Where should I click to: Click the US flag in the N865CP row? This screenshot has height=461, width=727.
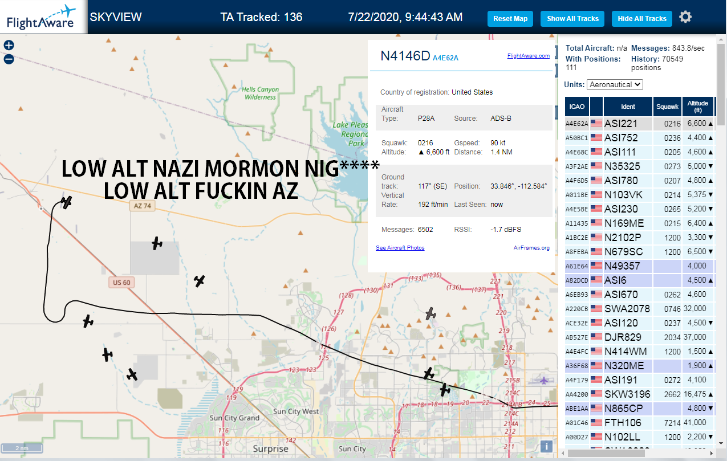point(596,408)
